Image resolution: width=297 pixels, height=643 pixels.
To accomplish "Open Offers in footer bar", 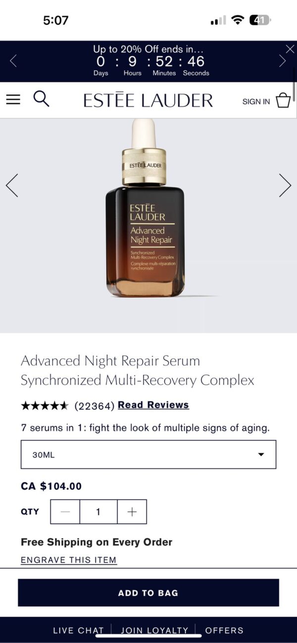I will coord(224,631).
